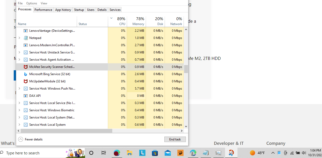Open the orange app icon on taskbar

point(180,153)
